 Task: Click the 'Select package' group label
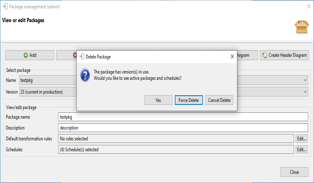[18, 70]
